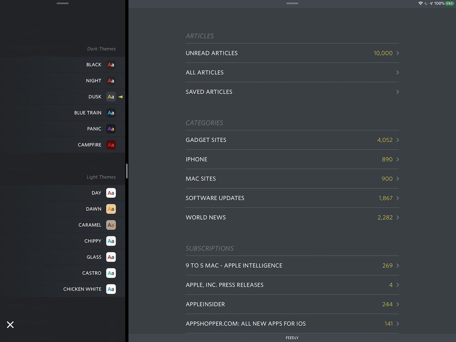This screenshot has height=342, width=456.
Task: Tap the FEEDLY label in the bottom bar
Action: point(292,338)
